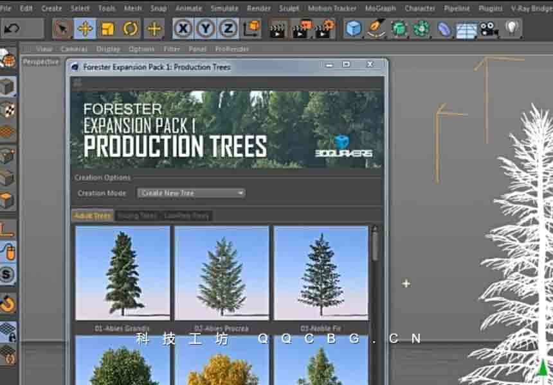The height and width of the screenshot is (385, 553).
Task: Click the tree list vertical scrollbar
Action: tap(375, 246)
